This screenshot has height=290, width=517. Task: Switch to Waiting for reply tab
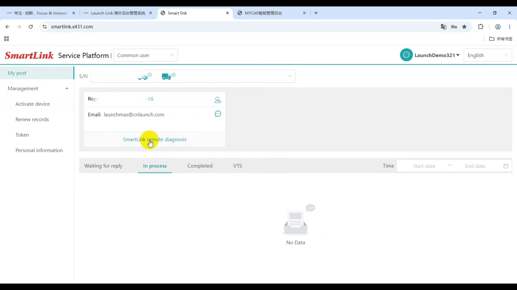(x=103, y=166)
